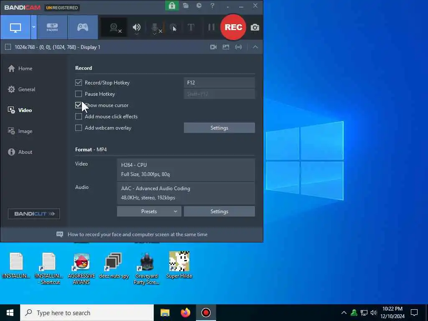Collapse the settings panel with chevron

click(255, 47)
